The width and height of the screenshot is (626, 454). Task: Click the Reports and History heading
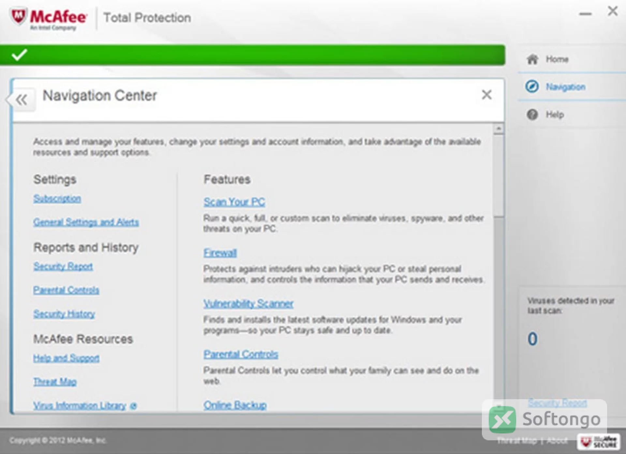point(86,248)
